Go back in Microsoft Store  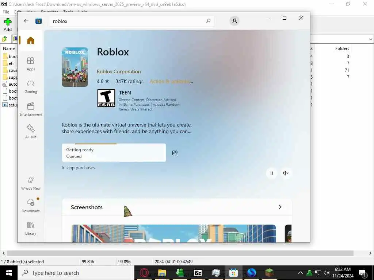pos(26,21)
